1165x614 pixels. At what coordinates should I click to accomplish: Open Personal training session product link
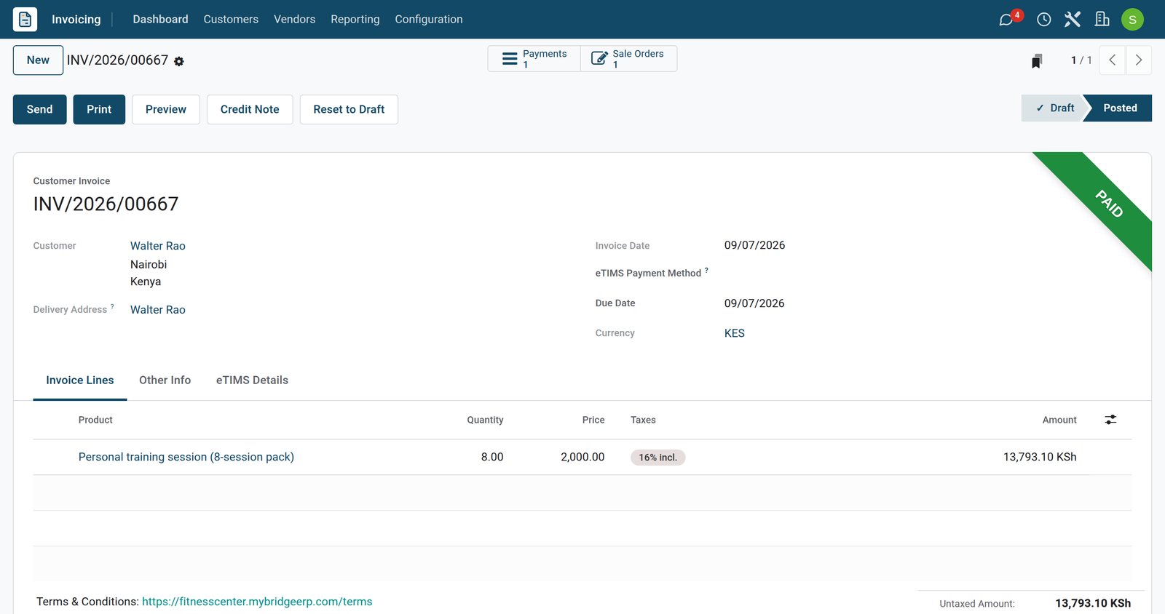tap(186, 457)
